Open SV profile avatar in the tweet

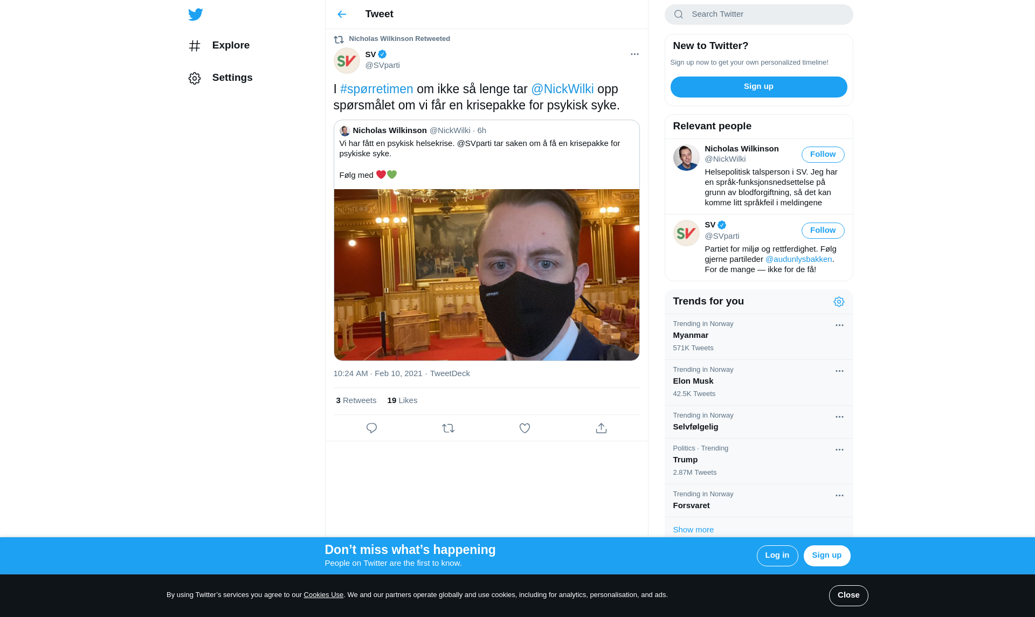click(347, 60)
